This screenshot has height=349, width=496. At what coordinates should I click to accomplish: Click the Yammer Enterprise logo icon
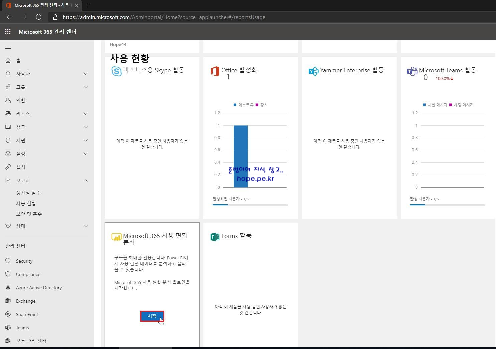(313, 71)
